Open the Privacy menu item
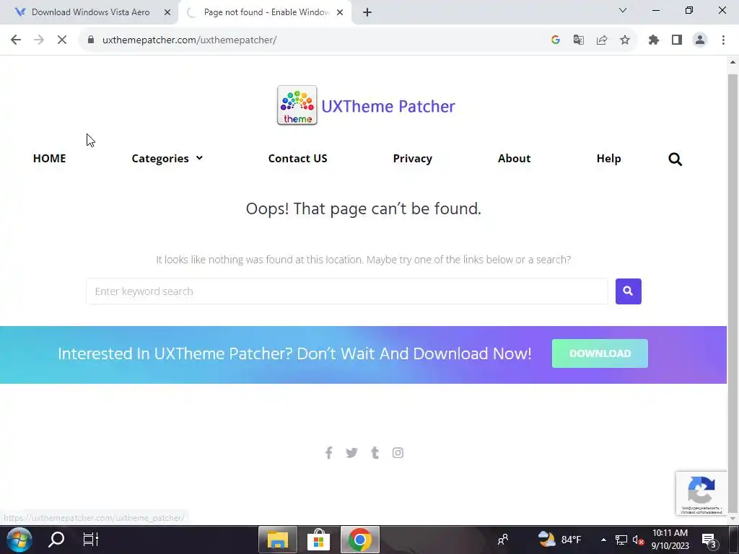The image size is (739, 554). point(412,158)
